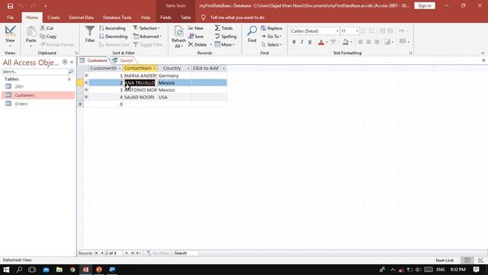Screen dimensions: 488x275
Task: Click the record Search box at bottom
Action: (186, 253)
